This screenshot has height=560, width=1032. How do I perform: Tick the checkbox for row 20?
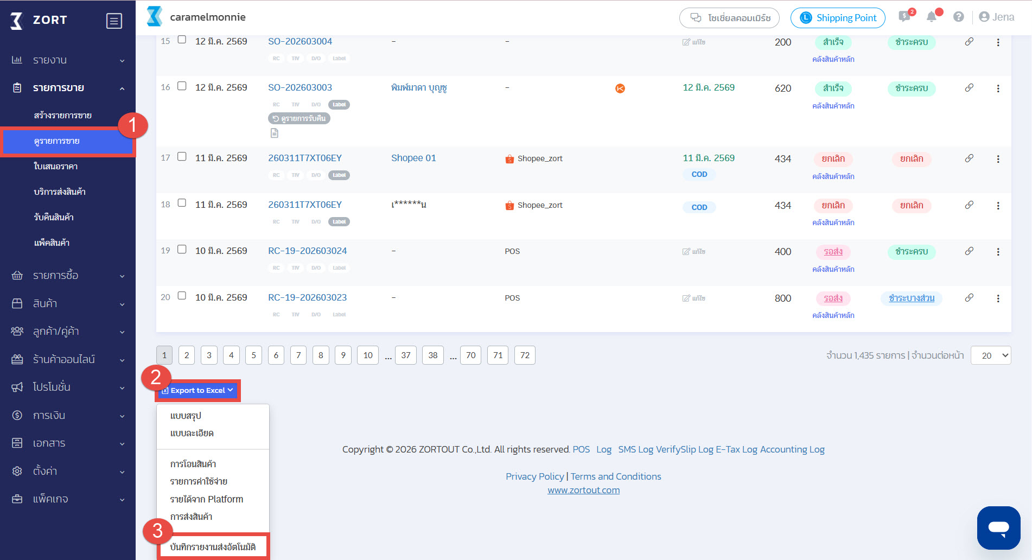(182, 296)
